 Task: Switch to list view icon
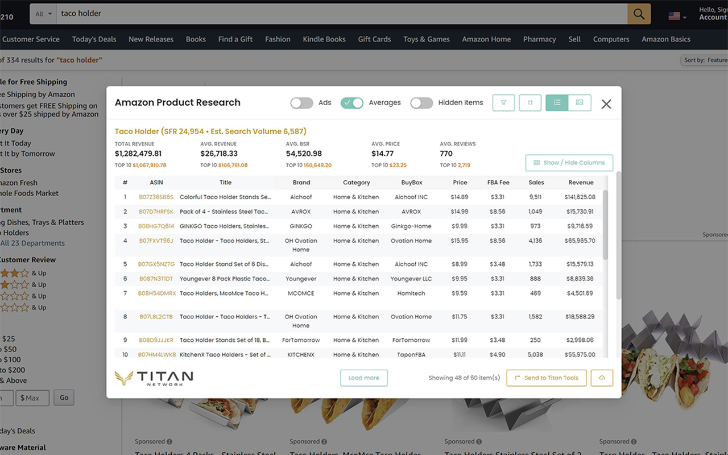(x=557, y=102)
